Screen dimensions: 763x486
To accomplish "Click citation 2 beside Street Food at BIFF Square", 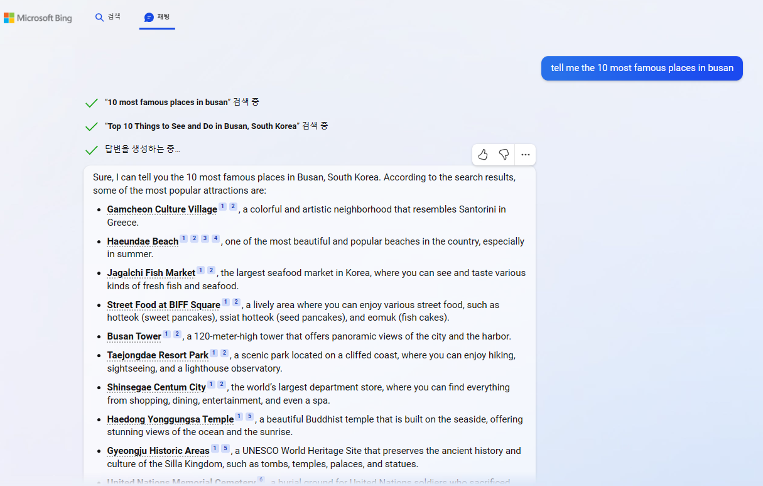I will click(x=236, y=302).
